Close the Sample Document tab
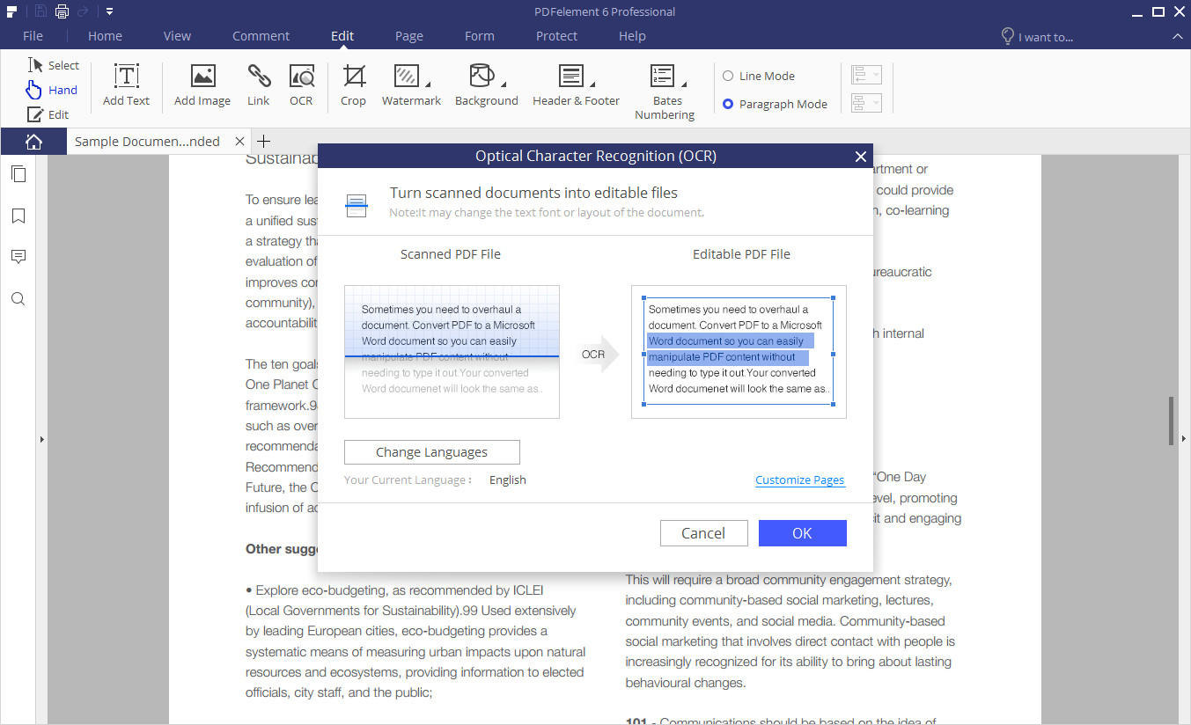The height and width of the screenshot is (725, 1191). tap(239, 141)
